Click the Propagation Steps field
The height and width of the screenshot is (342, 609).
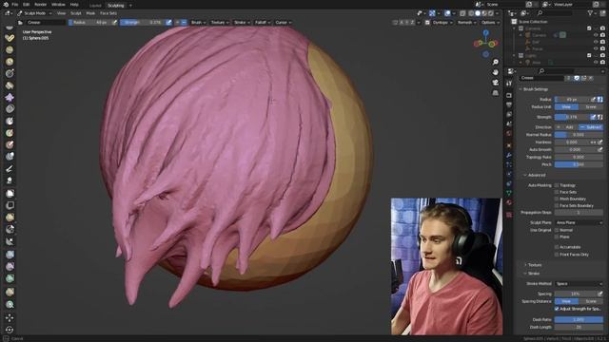pos(579,213)
